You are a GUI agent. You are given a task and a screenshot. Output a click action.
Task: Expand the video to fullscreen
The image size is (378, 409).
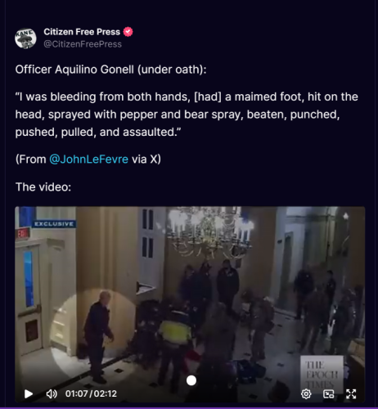(351, 394)
